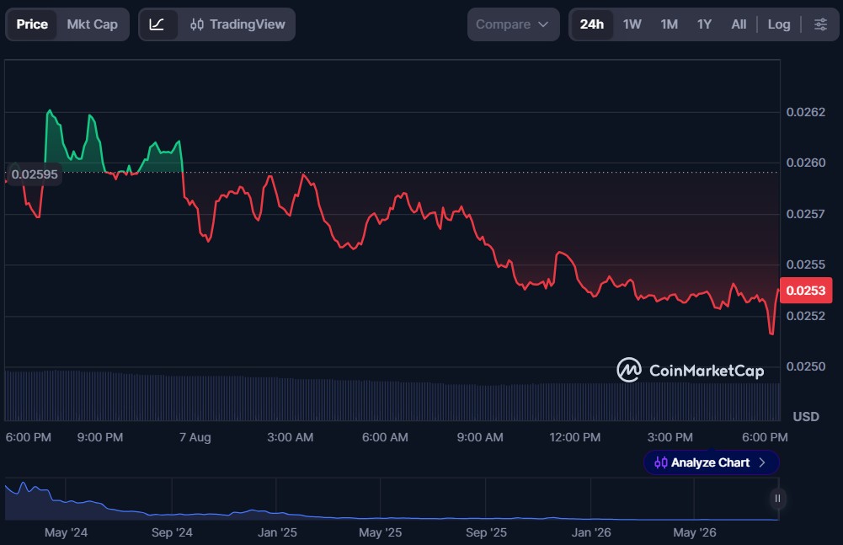Click the 0.0250 y-axis label
Screen dimensions: 843x545
coord(805,366)
